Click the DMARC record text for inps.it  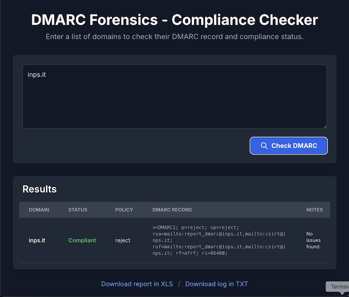219,240
